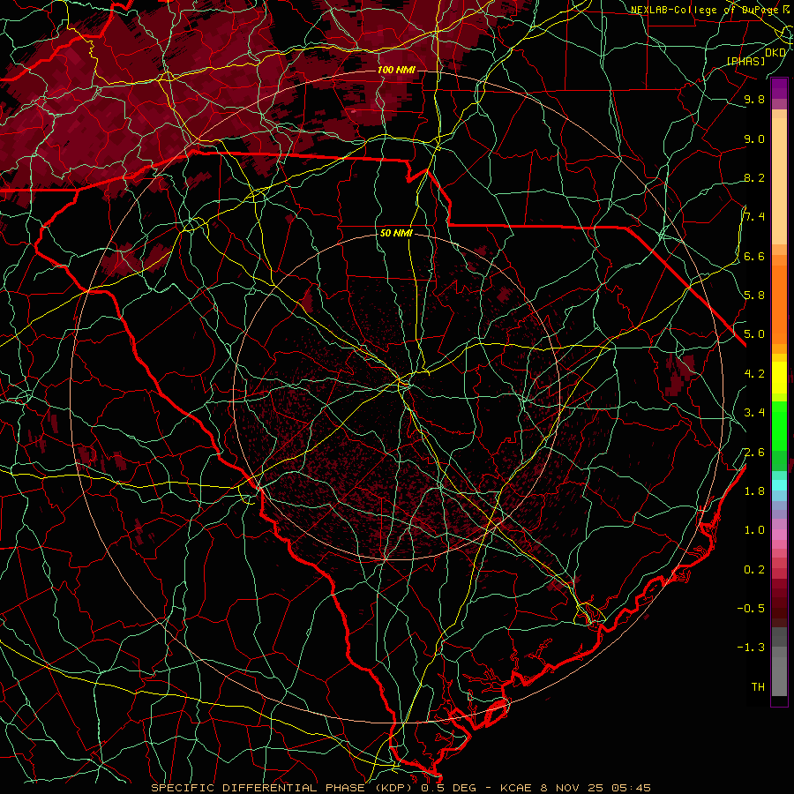Screen dimensions: 794x794
Task: Pick the light peach band in the legend
Action: (x=779, y=183)
